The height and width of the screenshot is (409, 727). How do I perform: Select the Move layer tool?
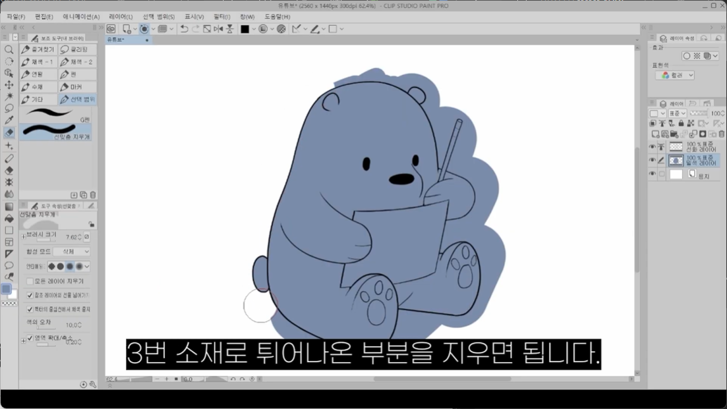(9, 85)
